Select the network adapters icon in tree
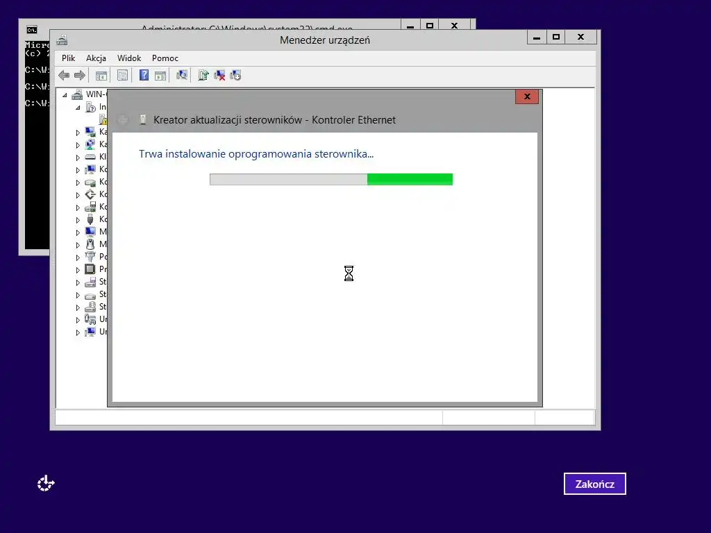This screenshot has height=533, width=711. click(90, 144)
